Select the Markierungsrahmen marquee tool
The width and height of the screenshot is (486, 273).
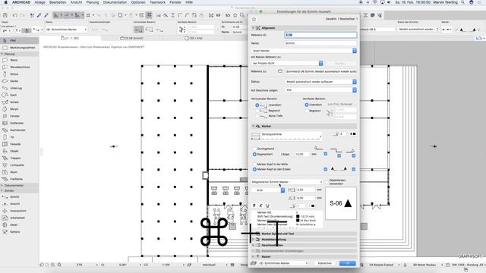pyautogui.click(x=19, y=48)
